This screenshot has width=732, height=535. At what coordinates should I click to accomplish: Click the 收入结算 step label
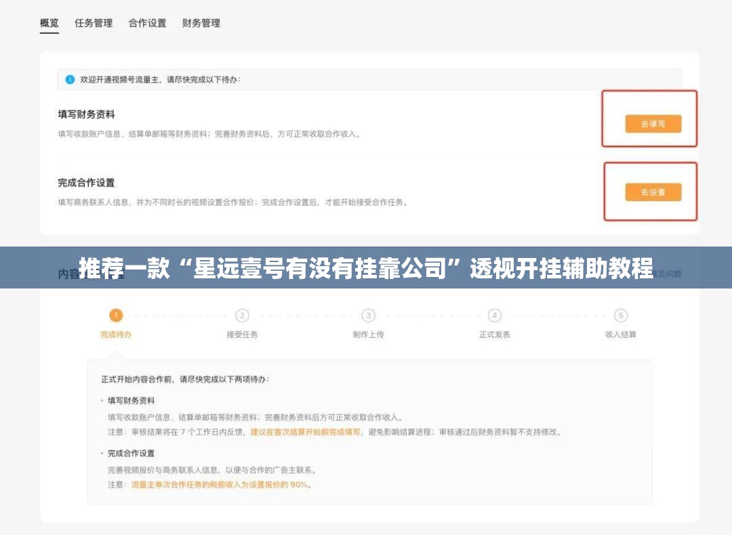620,335
